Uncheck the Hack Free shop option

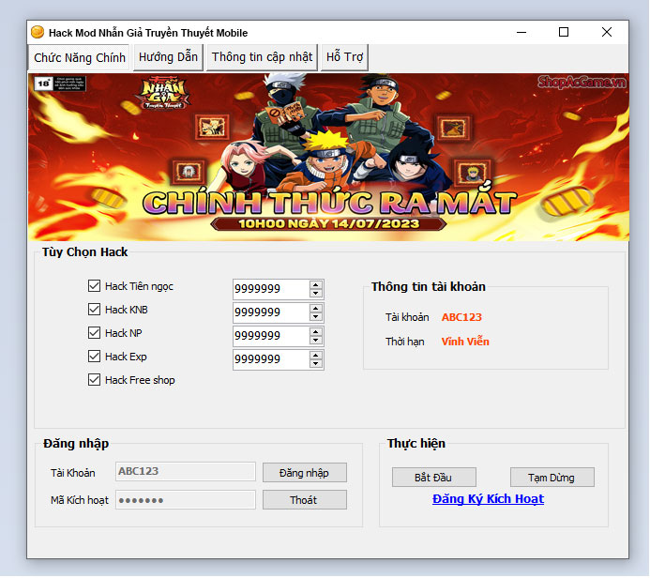point(94,380)
